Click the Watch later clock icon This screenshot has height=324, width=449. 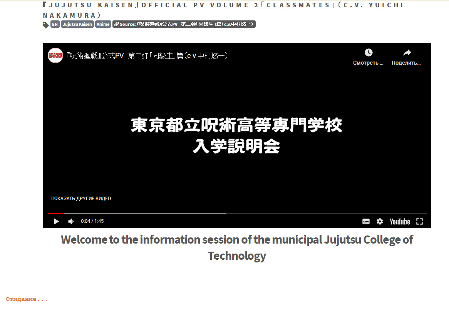click(369, 53)
